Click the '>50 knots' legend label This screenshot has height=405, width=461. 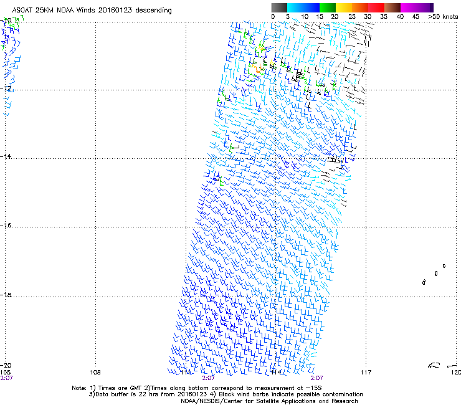coord(443,16)
